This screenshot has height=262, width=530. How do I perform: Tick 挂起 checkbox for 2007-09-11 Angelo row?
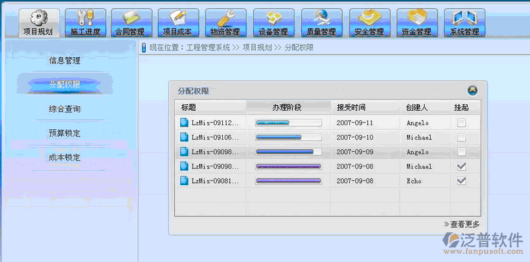(461, 123)
